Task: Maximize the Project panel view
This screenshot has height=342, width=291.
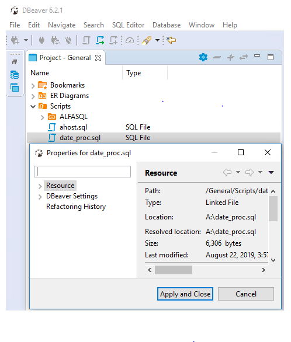Action: (271, 57)
